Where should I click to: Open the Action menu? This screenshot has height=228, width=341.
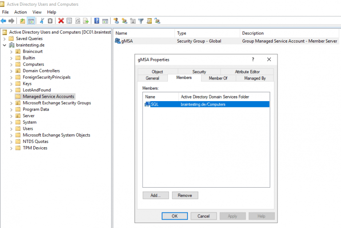point(20,12)
